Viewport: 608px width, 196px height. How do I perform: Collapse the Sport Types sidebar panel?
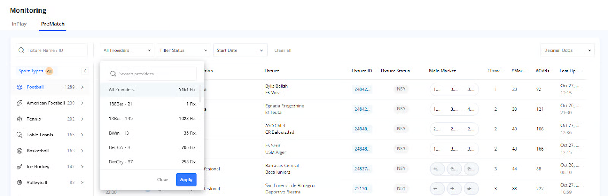coord(85,71)
